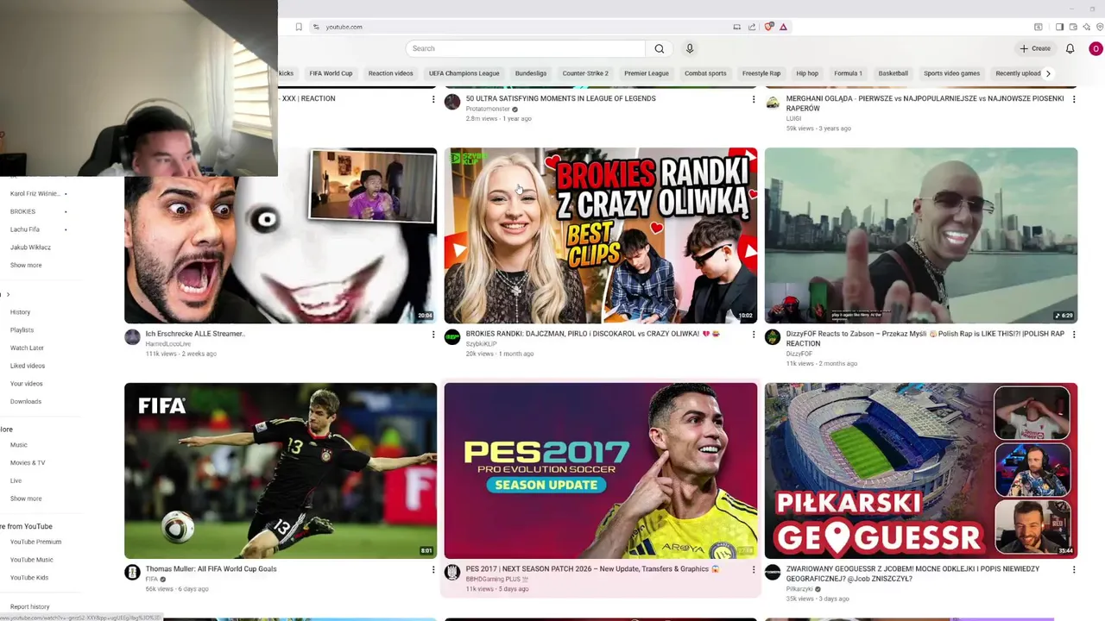The image size is (1105, 621).
Task: Open options for ZWARIOWANY GEOGUESSR video
Action: (x=1074, y=570)
